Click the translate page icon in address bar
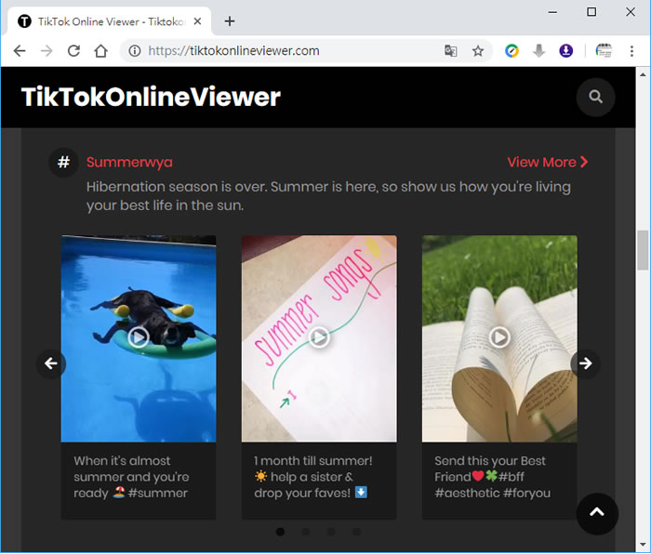The height and width of the screenshot is (554, 651). coord(451,51)
